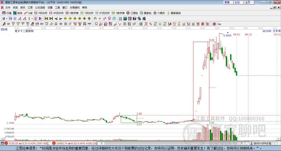This screenshot has height=151, width=281.
Task: Click the black left arrow icon
Action: (56, 19)
